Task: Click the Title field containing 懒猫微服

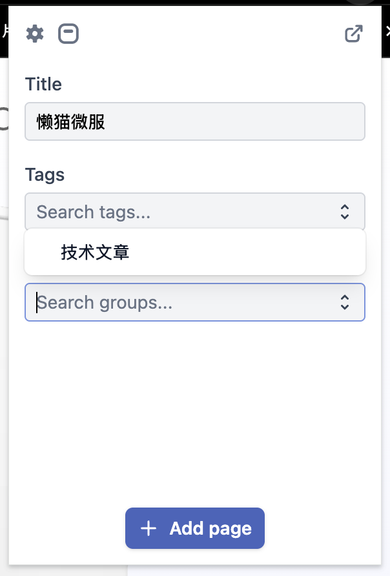Action: coord(195,121)
